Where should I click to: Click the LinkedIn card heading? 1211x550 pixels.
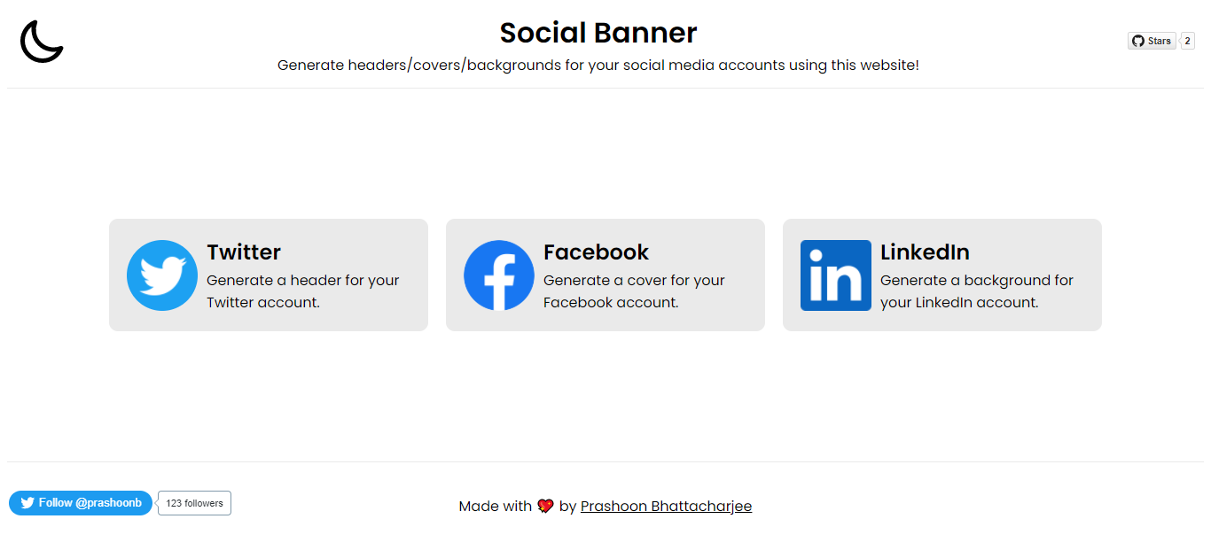(925, 252)
